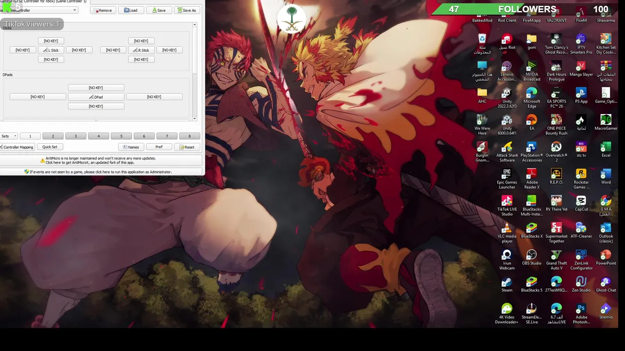Image resolution: width=625 pixels, height=351 pixels.
Task: Launch BlueStacks X from the desktop
Action: pos(532,231)
